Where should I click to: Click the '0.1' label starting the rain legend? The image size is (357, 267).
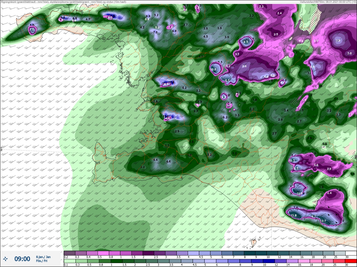(66, 265)
